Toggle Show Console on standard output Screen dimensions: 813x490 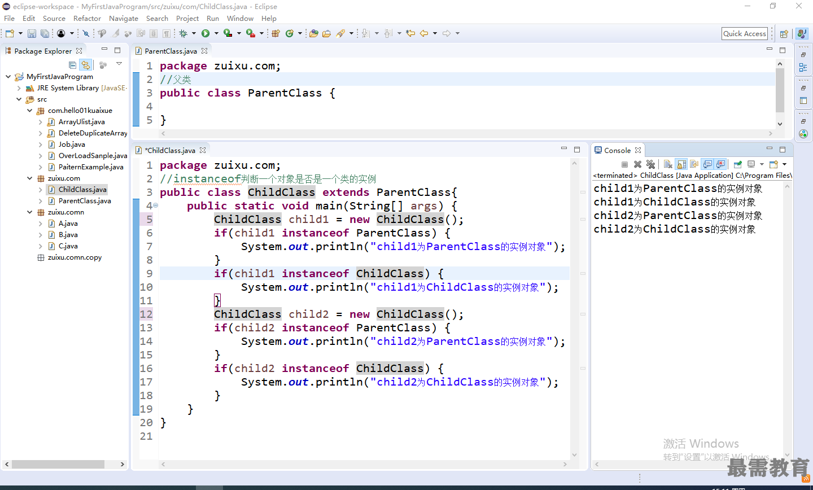[x=707, y=164]
